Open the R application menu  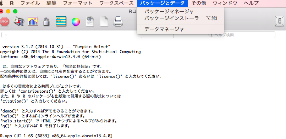[12, 3]
